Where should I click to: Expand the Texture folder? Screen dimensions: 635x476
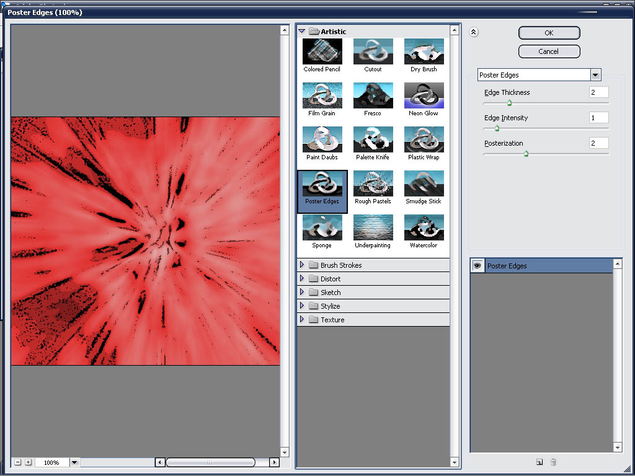[302, 319]
